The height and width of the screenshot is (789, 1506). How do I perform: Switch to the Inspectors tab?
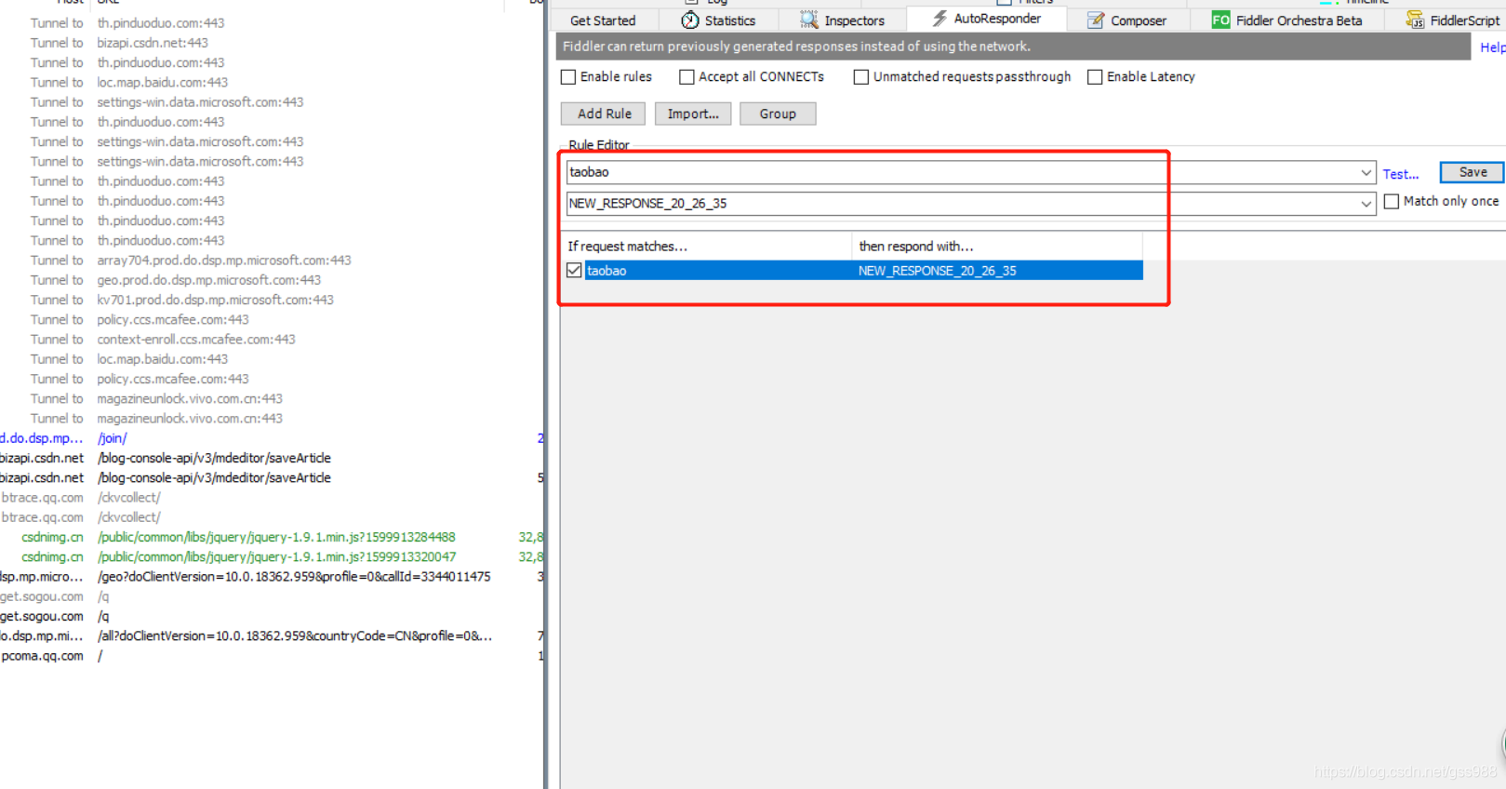pyautogui.click(x=842, y=20)
